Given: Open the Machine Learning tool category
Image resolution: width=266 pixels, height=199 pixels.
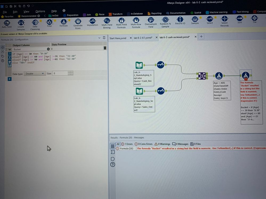Looking at the screenshot, I should coord(217,12).
